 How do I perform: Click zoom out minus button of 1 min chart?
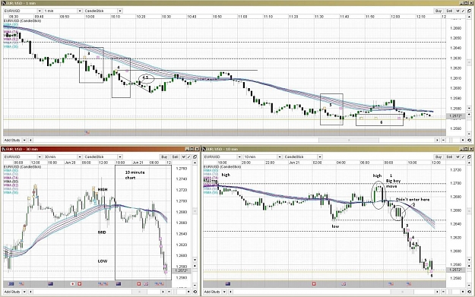pos(444,141)
